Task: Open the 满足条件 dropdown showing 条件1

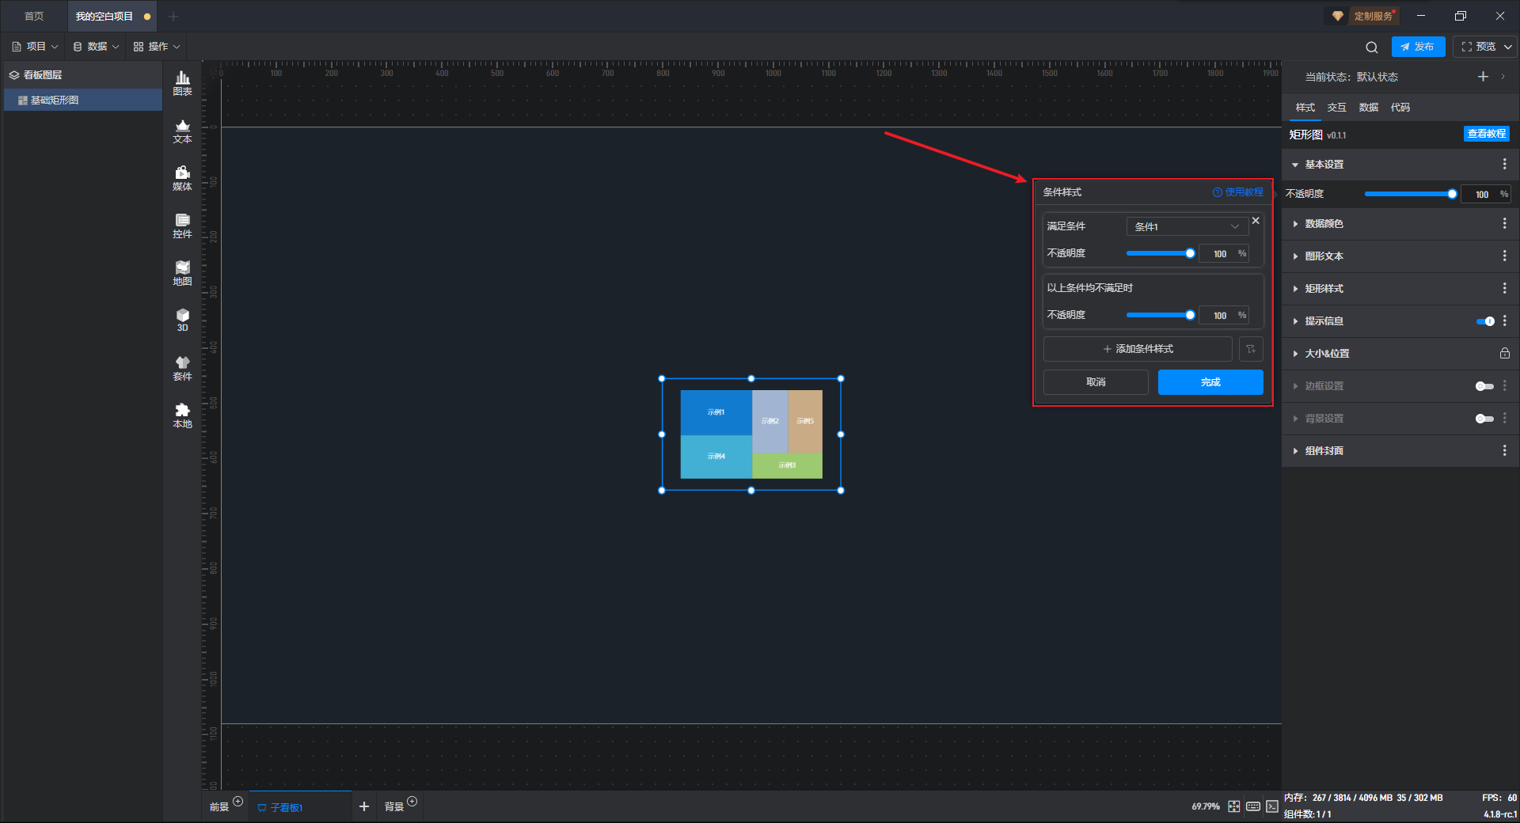Action: pyautogui.click(x=1186, y=226)
